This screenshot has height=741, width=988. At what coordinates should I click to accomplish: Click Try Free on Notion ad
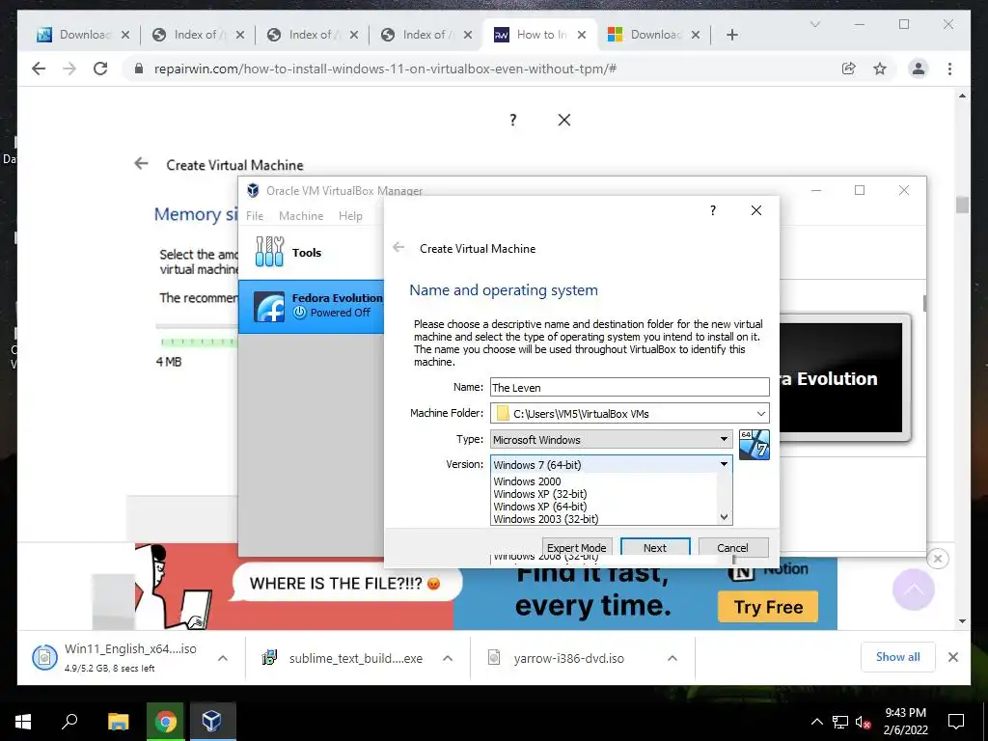(x=767, y=607)
